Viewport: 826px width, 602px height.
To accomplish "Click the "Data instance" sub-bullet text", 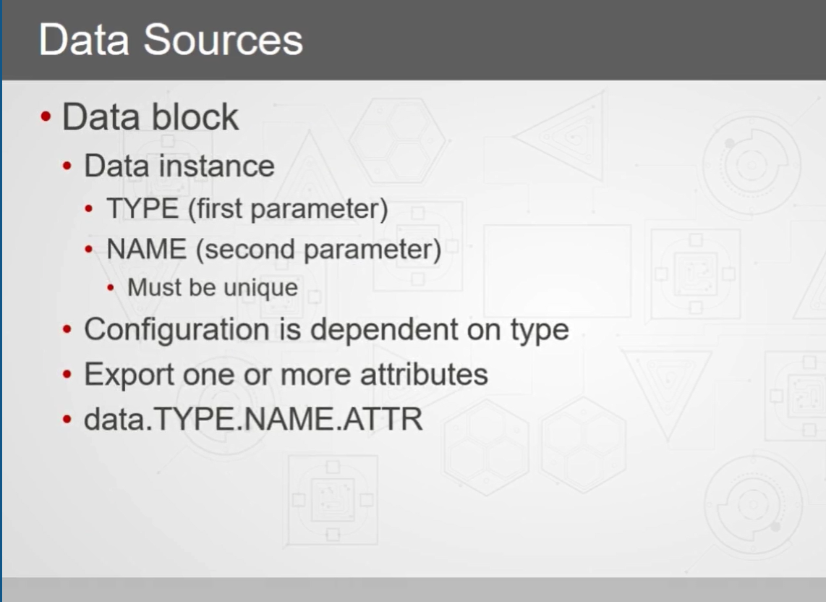I will point(179,166).
